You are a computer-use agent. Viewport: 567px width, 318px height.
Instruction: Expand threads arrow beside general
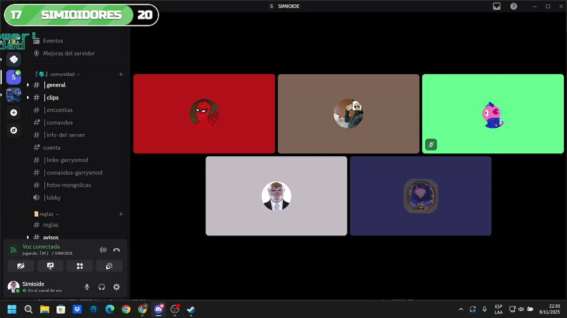[x=27, y=85]
